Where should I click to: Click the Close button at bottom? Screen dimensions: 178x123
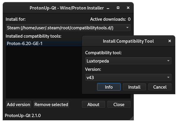pos(119,104)
